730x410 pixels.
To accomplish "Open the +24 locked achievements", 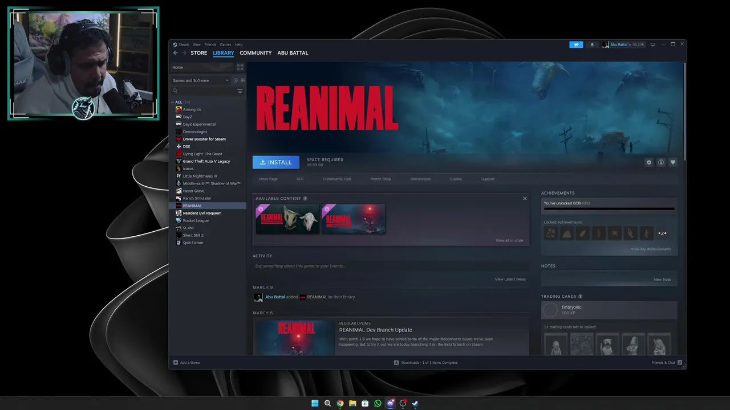I will pos(662,233).
